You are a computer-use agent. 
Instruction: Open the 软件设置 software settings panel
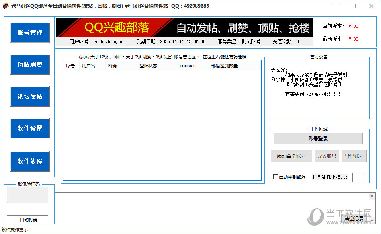pos(29,128)
